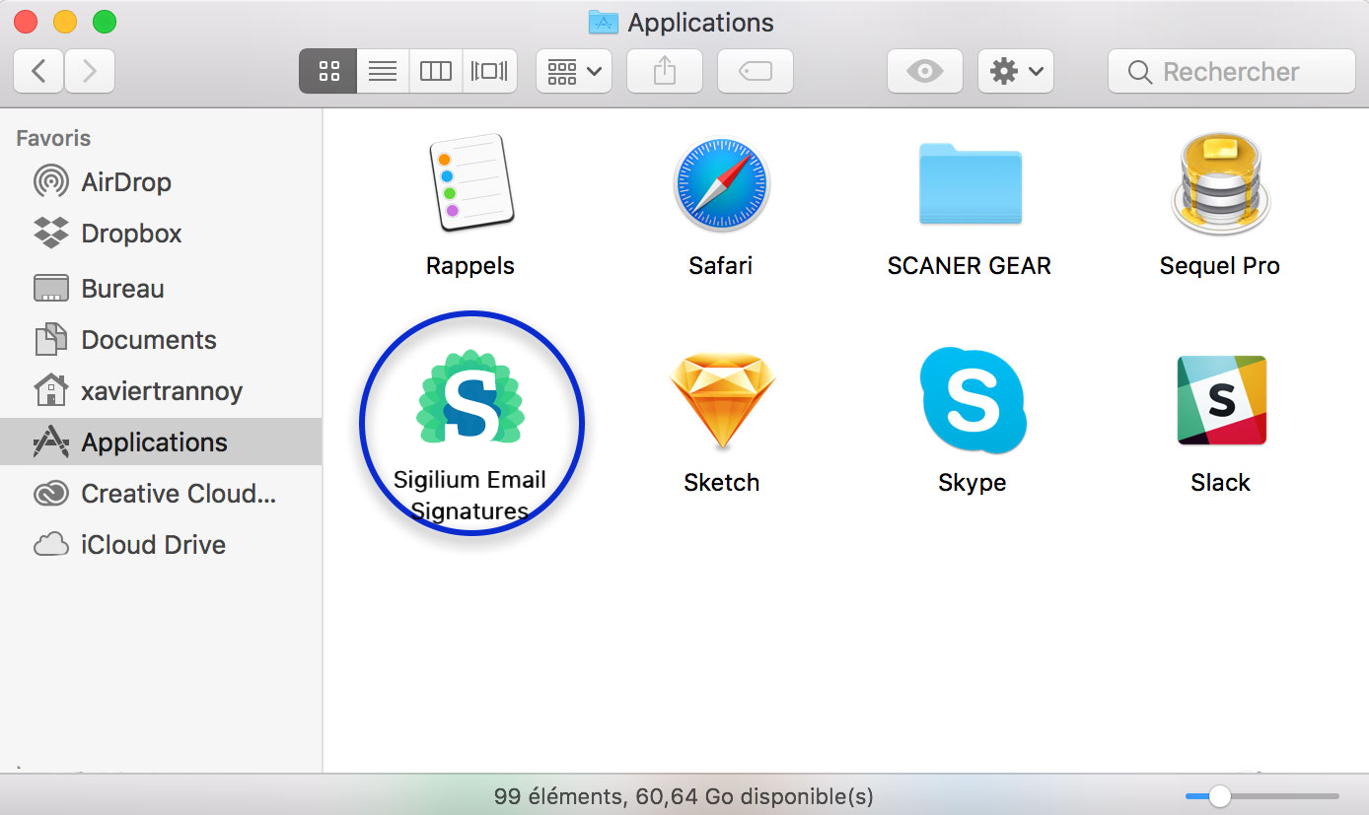The width and height of the screenshot is (1369, 815).
Task: Click the Rechercher search field
Action: 1231,71
